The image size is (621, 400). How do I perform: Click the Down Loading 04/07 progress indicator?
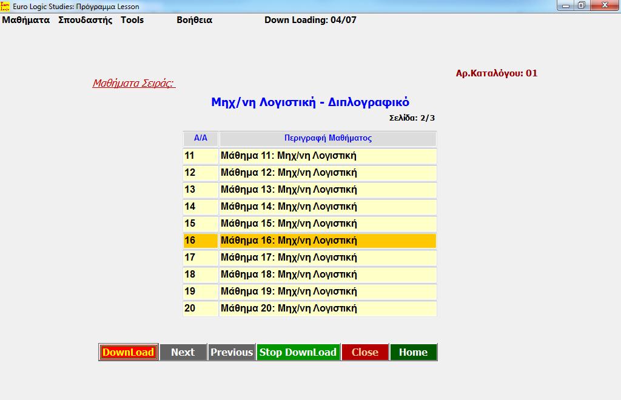pyautogui.click(x=310, y=20)
